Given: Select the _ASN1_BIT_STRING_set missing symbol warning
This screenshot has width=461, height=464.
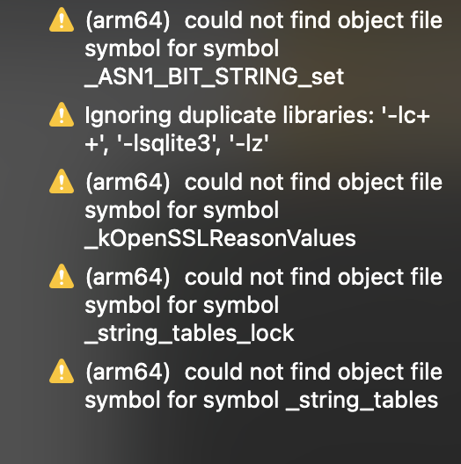Looking at the screenshot, I should click(x=246, y=48).
